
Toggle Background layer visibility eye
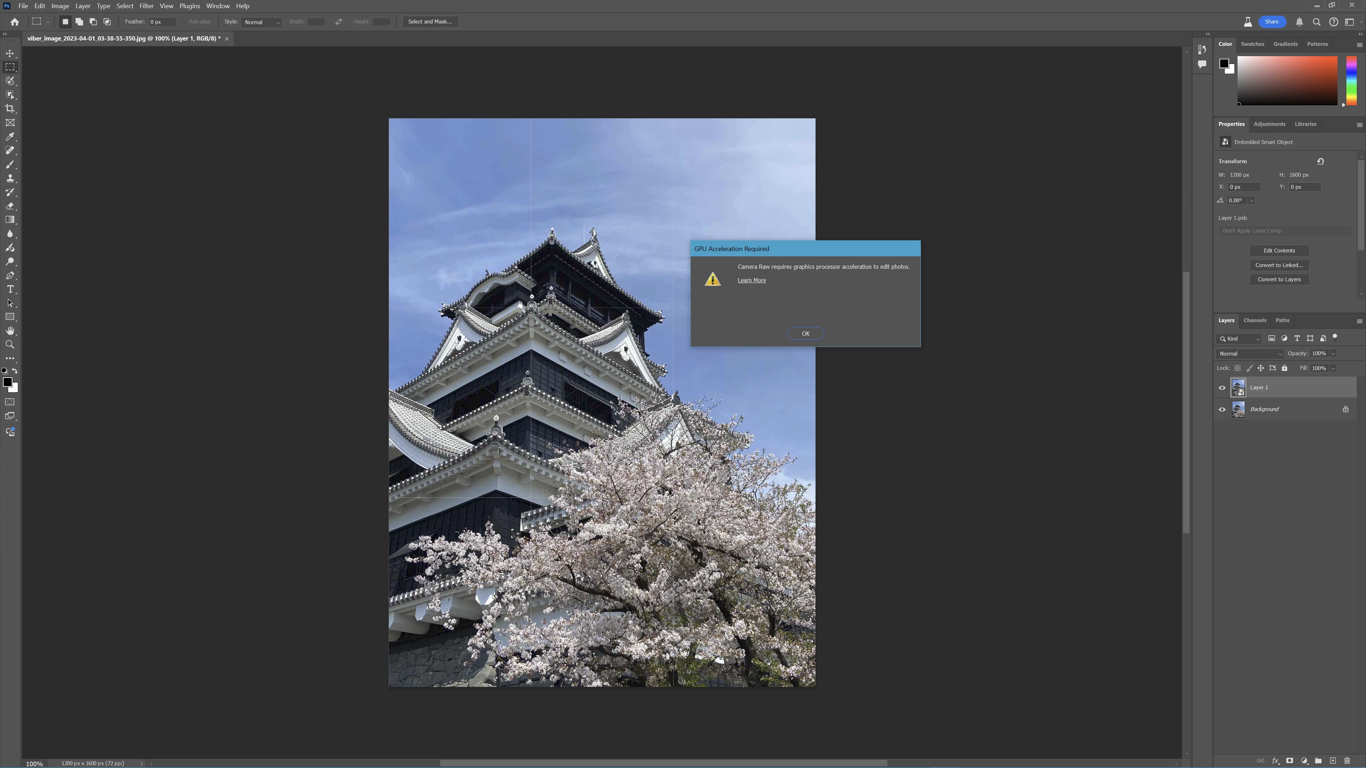tap(1222, 410)
